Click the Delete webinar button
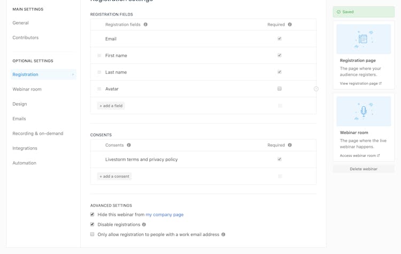Screen dimensions: 401x254 pyautogui.click(x=364, y=169)
